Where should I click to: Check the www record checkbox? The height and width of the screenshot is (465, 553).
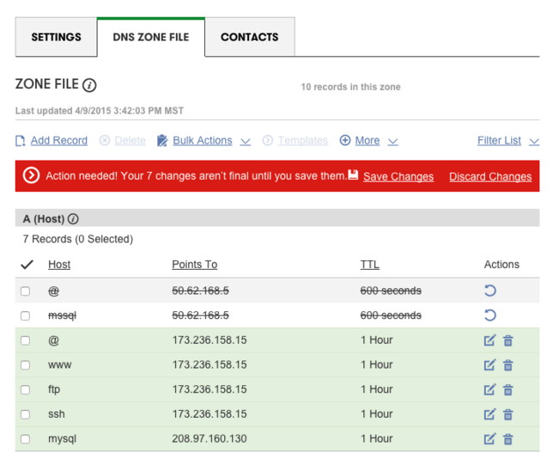(25, 365)
